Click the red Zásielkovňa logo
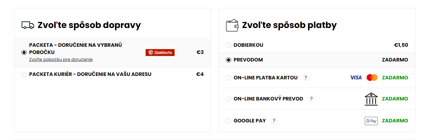Viewport: 431px width, 140px height. click(x=160, y=53)
